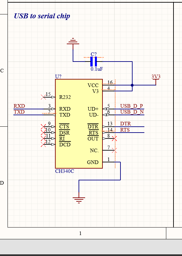Click pin 1 GND number label
Screen dimensions: 182x256
point(109,159)
